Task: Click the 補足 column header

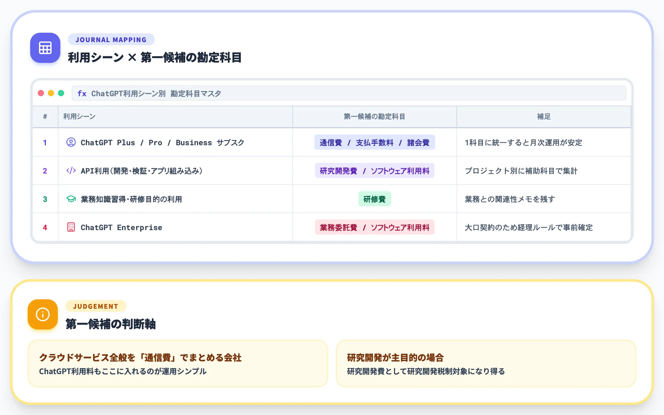Action: tap(544, 117)
